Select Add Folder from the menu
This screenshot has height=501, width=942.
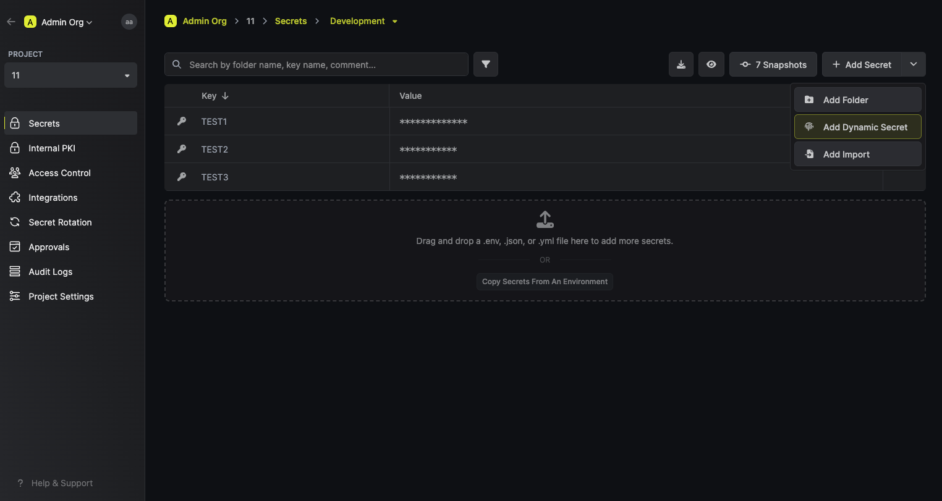858,99
